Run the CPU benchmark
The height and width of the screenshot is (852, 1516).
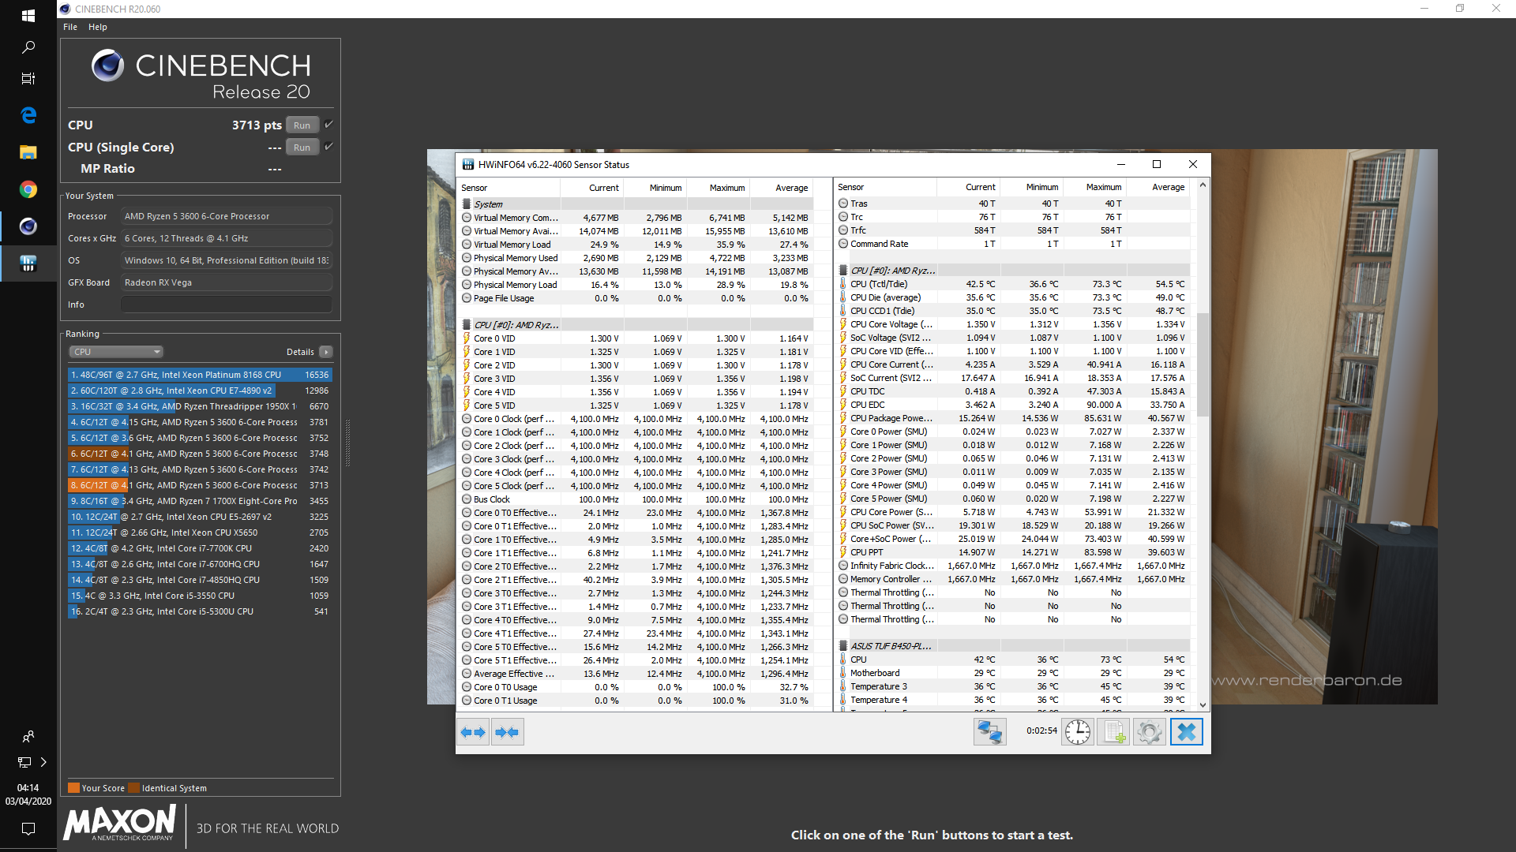302,125
